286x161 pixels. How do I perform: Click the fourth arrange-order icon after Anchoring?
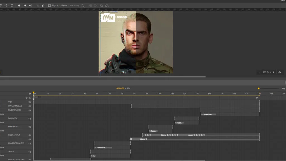point(107,6)
